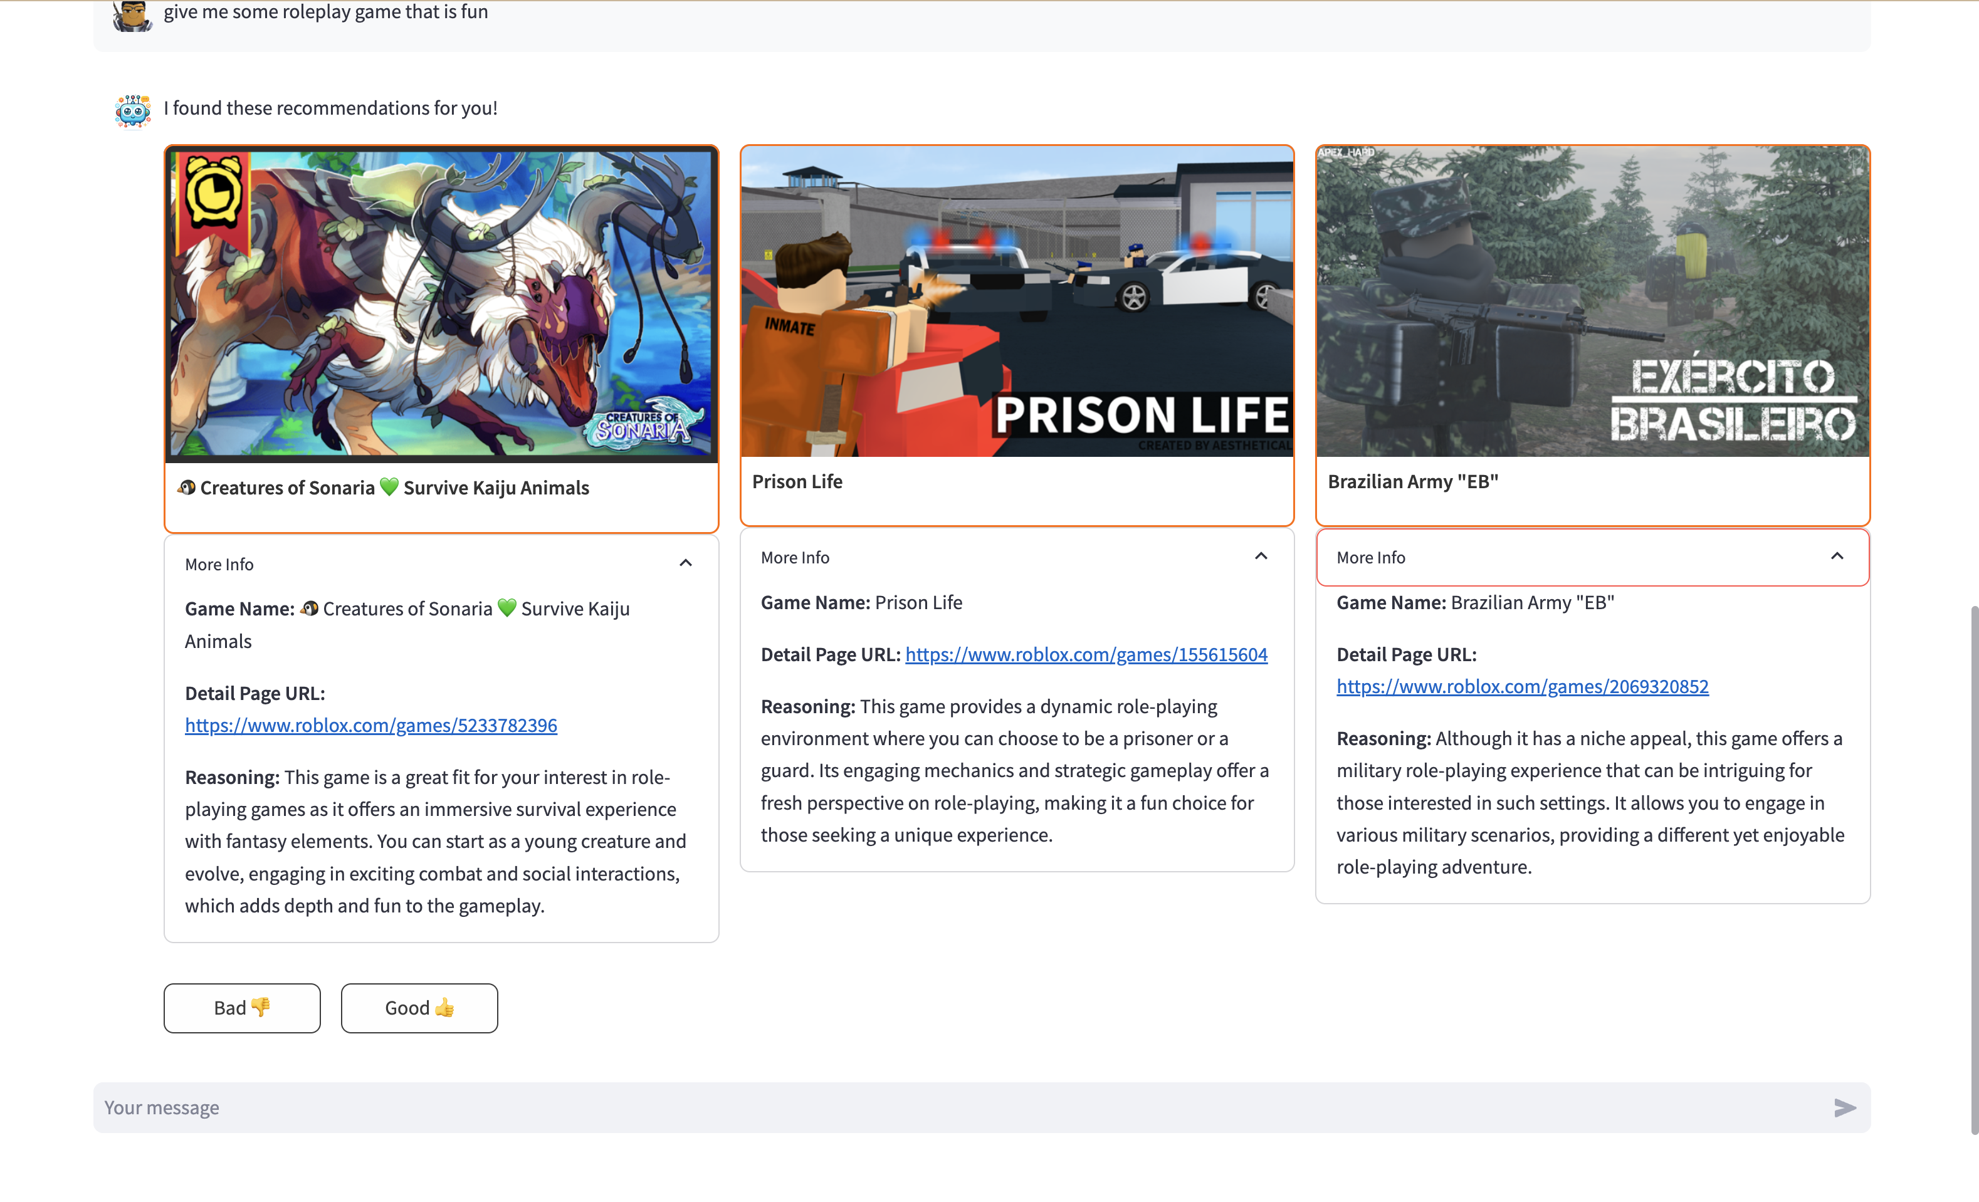Click the 'give me some roleplay game' message
Screen dimensions: 1979x1202
(326, 12)
